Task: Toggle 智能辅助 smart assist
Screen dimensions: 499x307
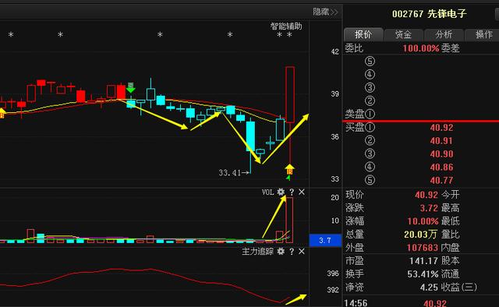Action: point(286,26)
